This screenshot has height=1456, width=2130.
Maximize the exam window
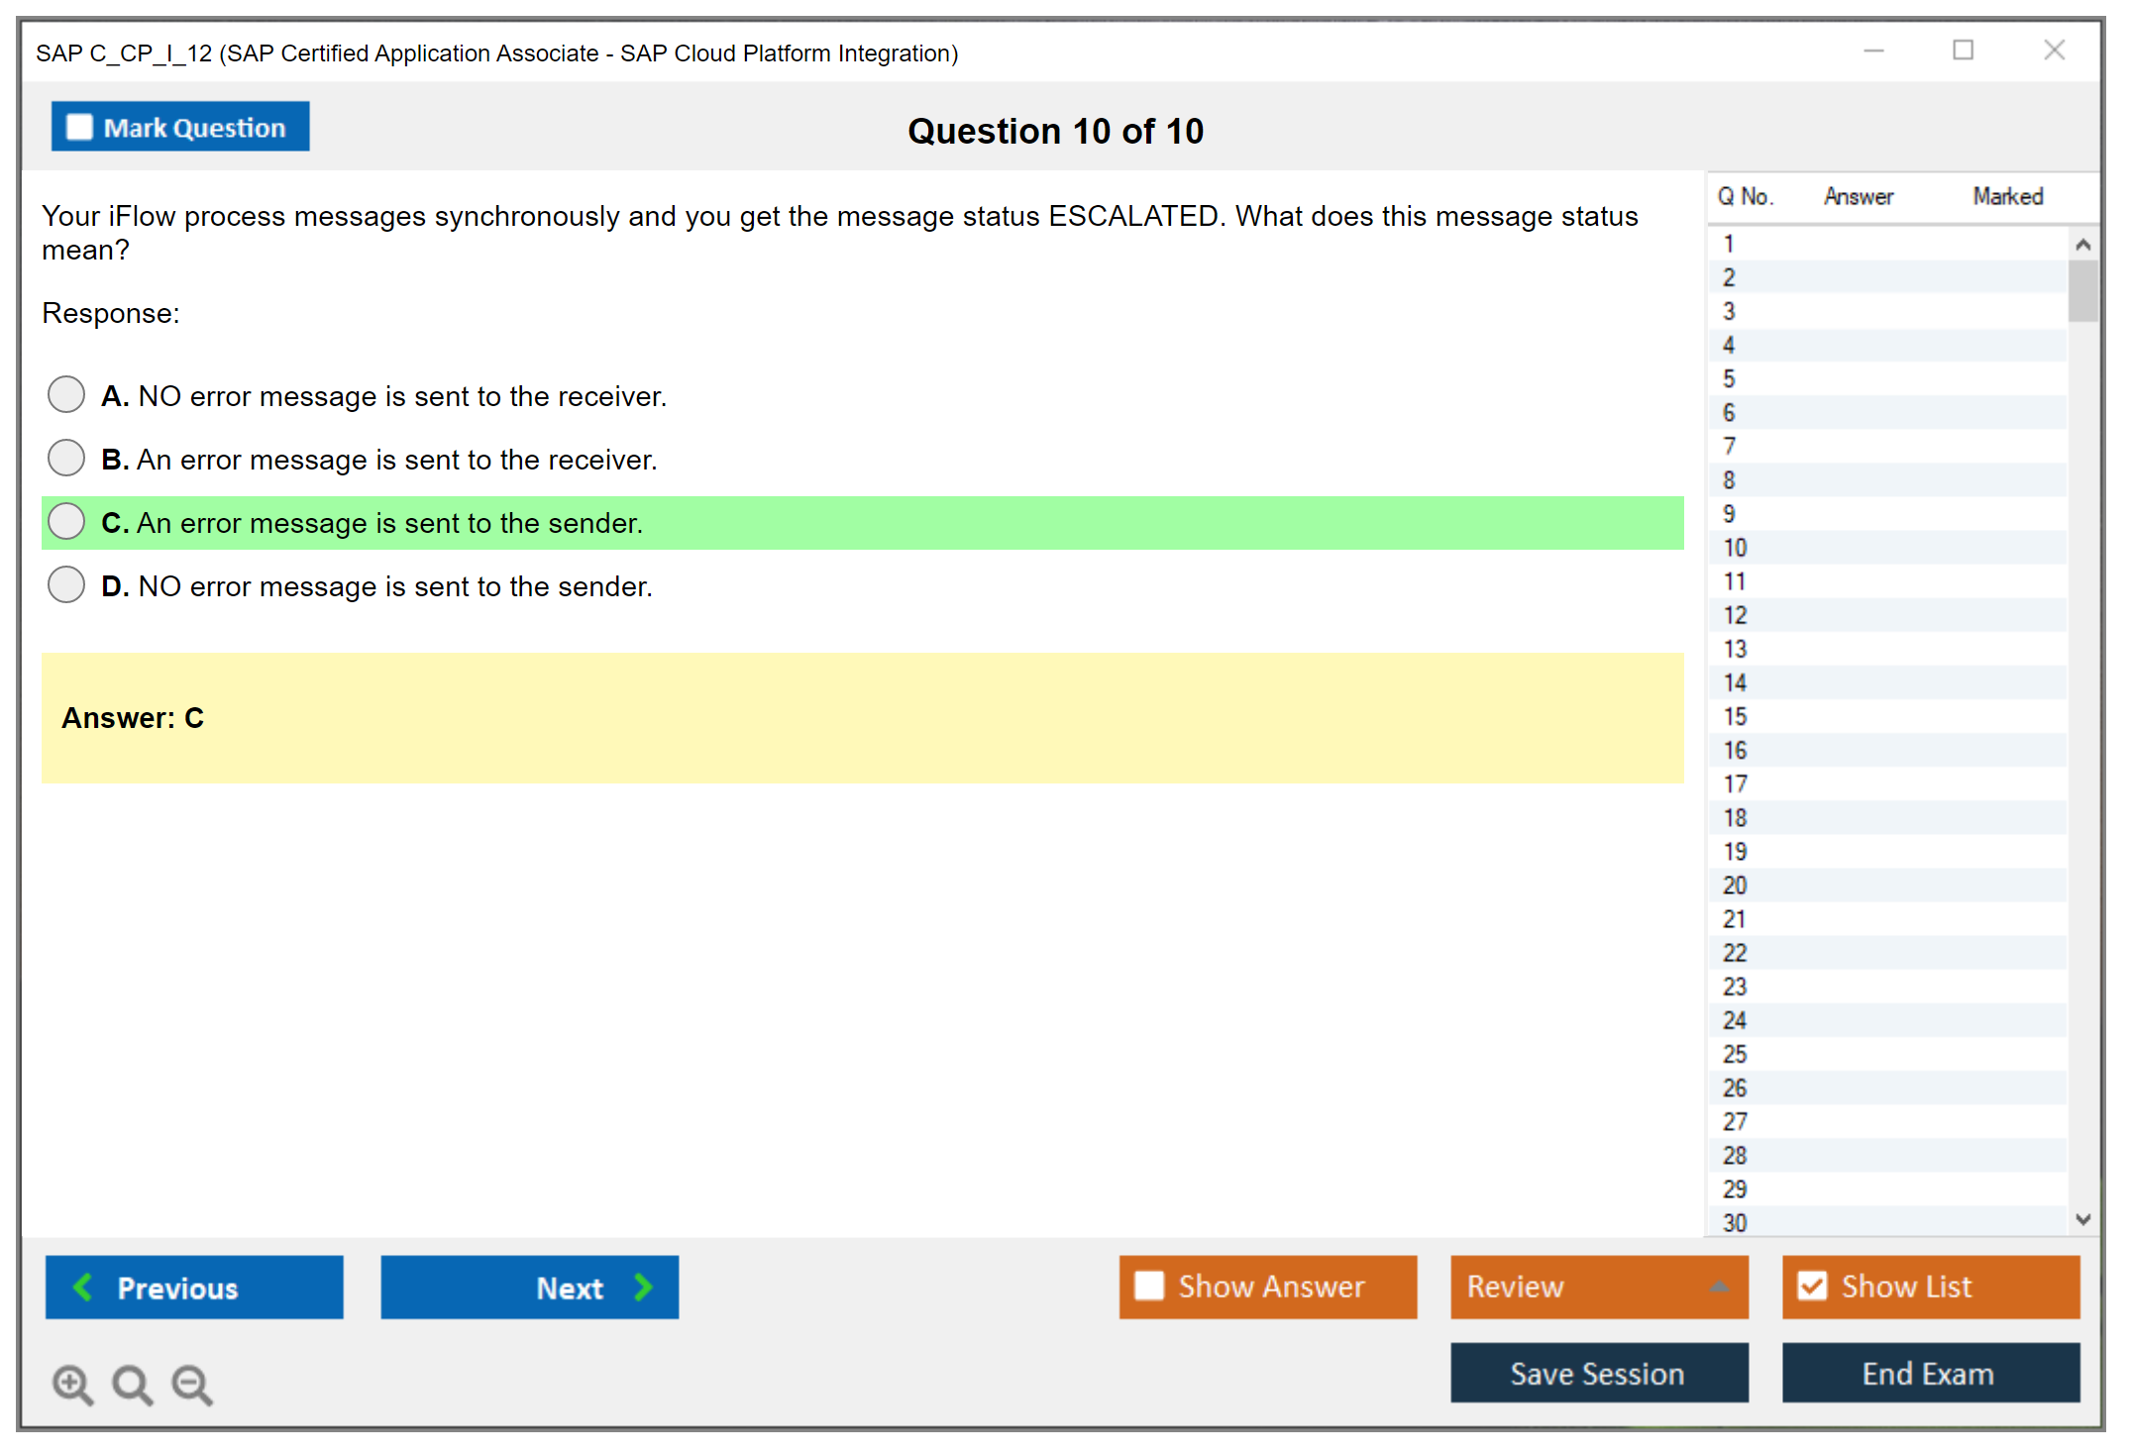click(1963, 51)
